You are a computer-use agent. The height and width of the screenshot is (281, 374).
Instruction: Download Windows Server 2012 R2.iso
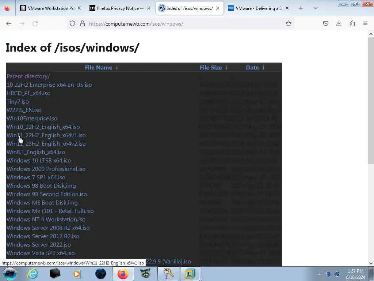pyautogui.click(x=43, y=236)
